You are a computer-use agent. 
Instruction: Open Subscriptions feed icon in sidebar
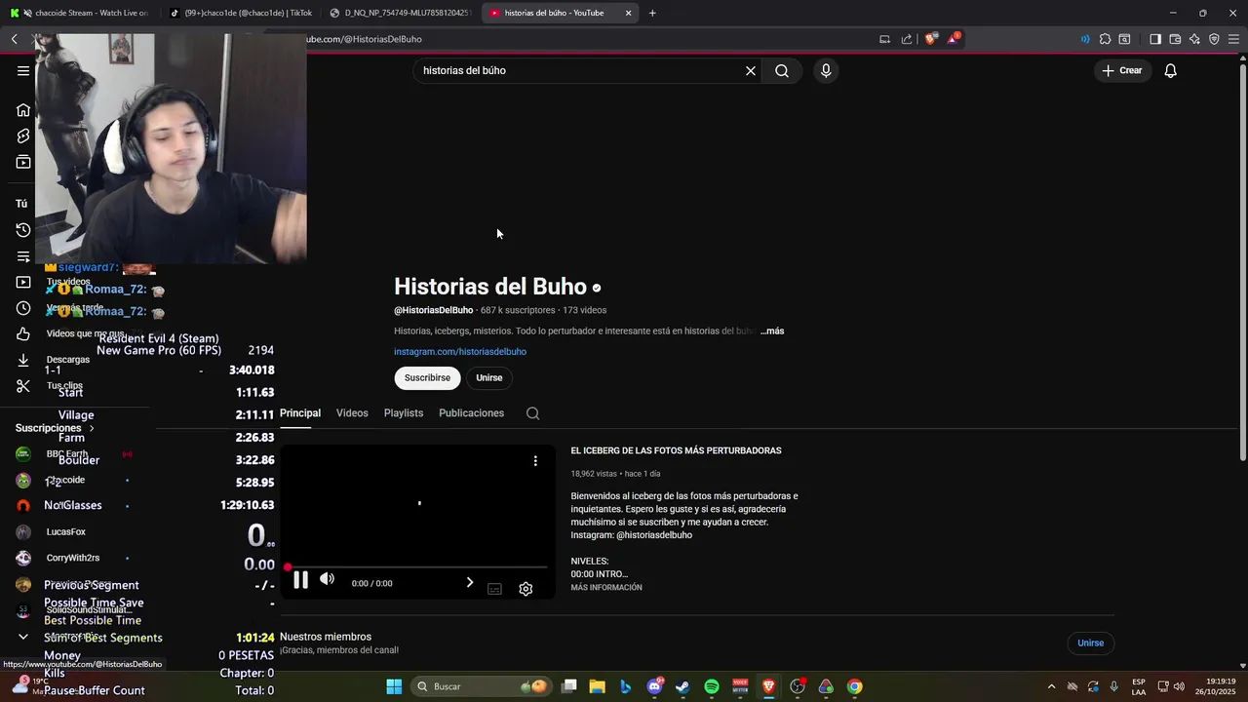click(23, 162)
